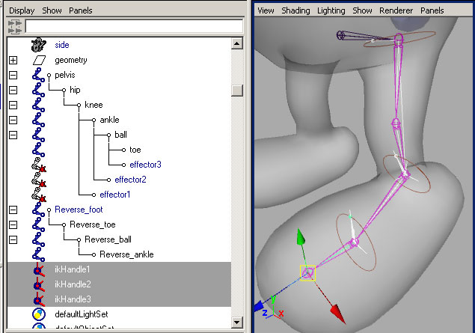Select the ikHandle3 icon
The image size is (475, 333).
[39, 299]
